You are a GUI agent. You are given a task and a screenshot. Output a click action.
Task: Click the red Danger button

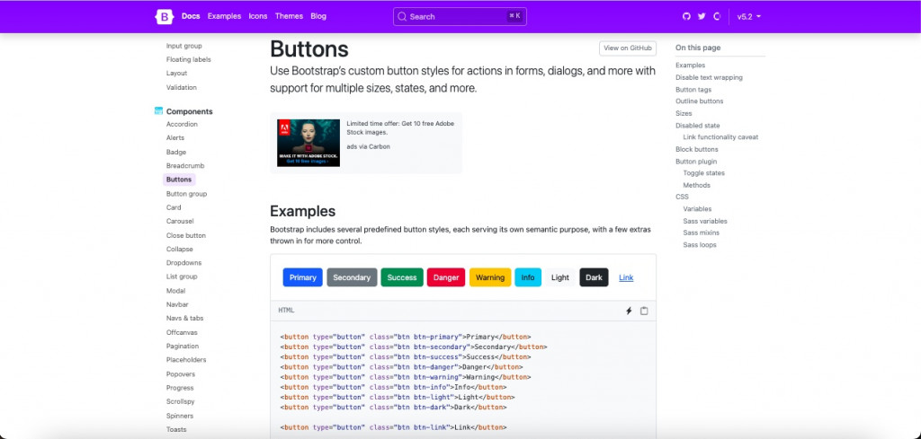(x=446, y=277)
